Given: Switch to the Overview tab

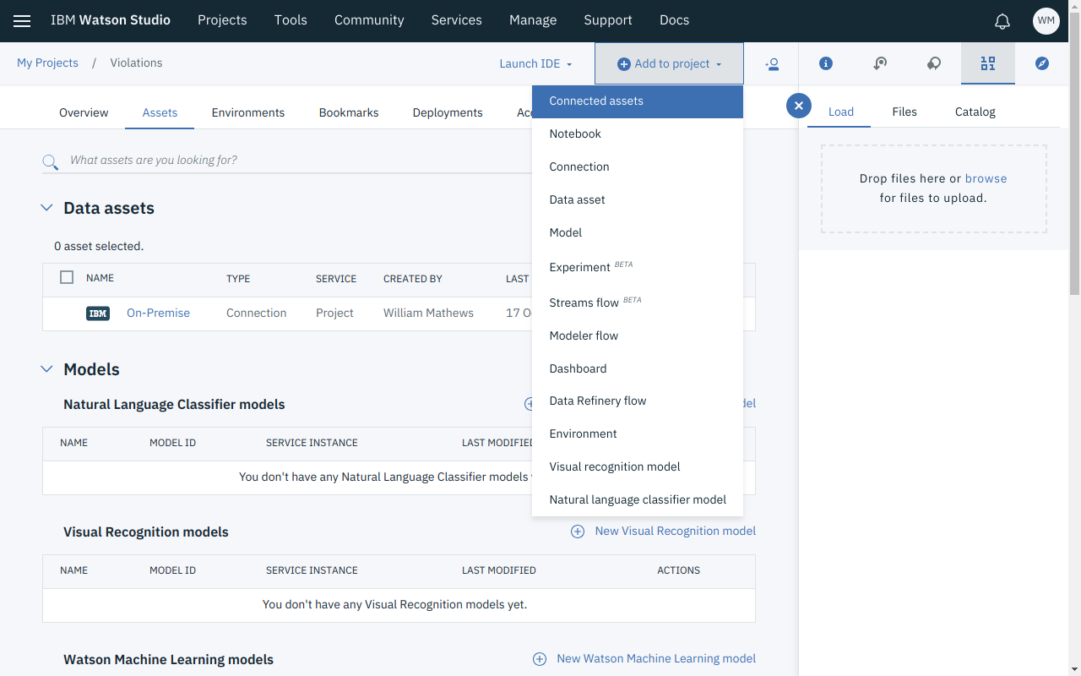Looking at the screenshot, I should [x=84, y=112].
